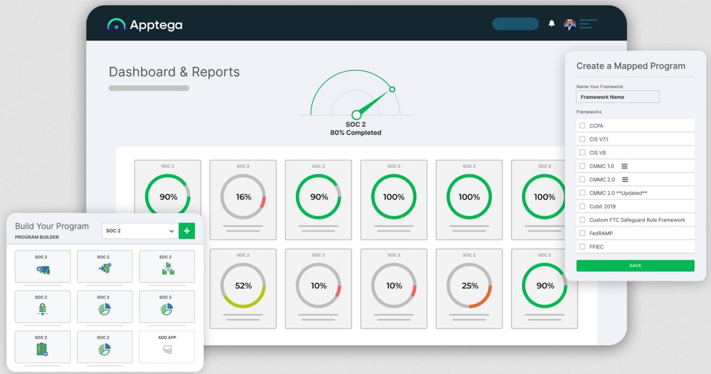711x374 pixels.
Task: Expand the CMMC 2.0 options menu
Action: pyautogui.click(x=624, y=179)
